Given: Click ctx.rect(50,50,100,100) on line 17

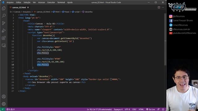Looking at the screenshot, I should click(51, 62).
